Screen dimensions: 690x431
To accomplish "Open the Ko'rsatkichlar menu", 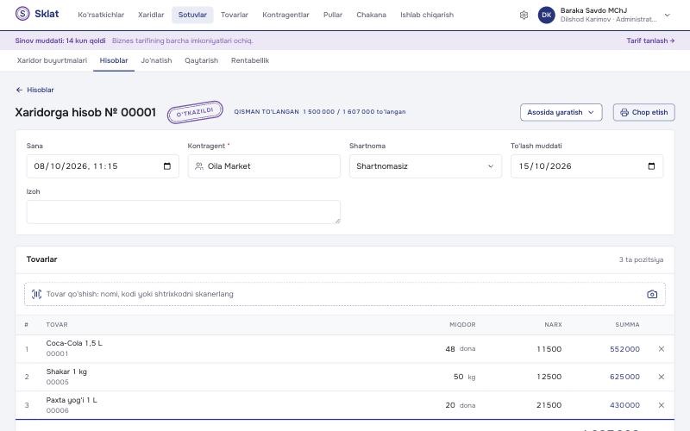I will pos(101,15).
